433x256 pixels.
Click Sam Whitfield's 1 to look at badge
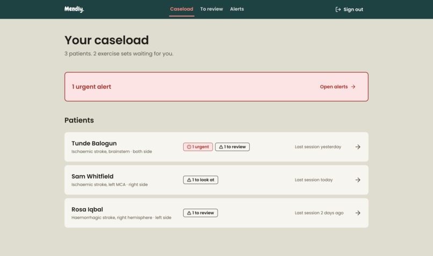pyautogui.click(x=200, y=180)
